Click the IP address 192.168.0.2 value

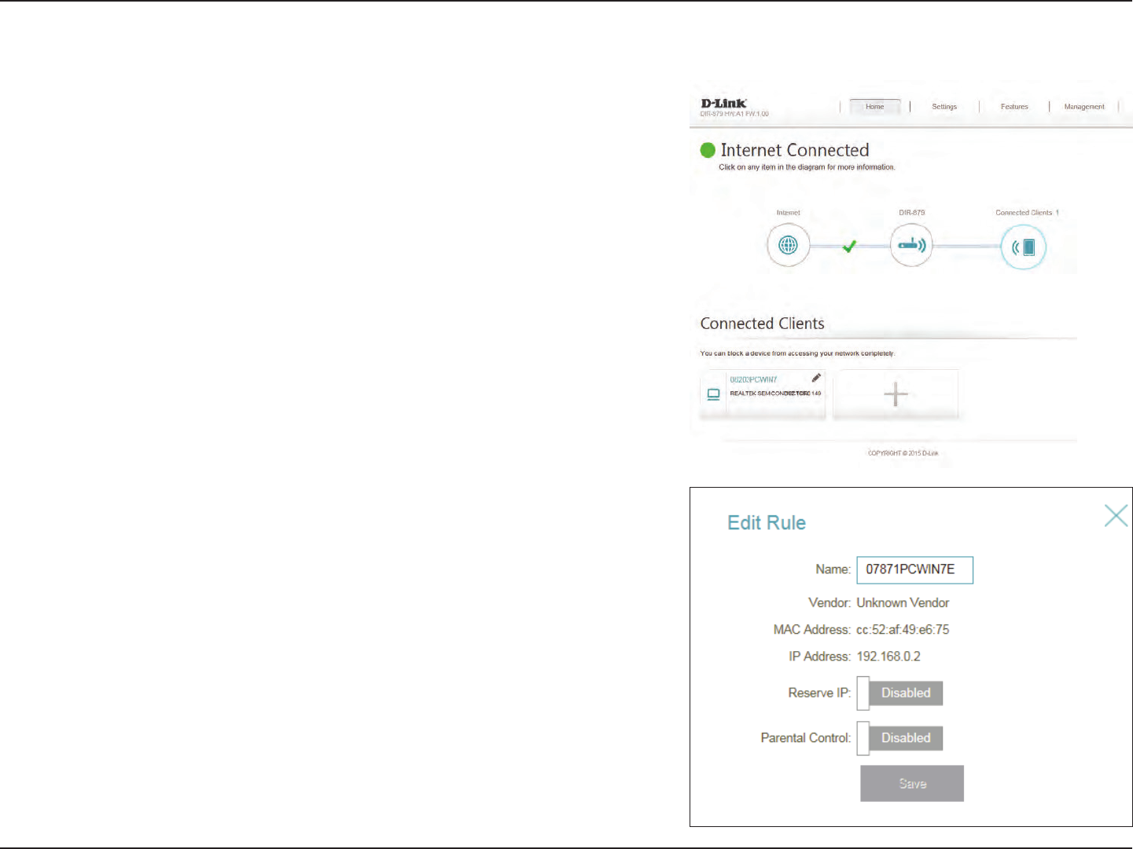[888, 657]
